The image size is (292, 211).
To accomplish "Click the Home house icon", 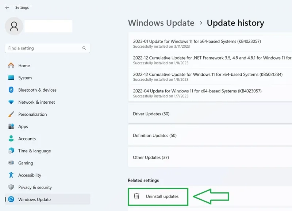I will (11, 65).
